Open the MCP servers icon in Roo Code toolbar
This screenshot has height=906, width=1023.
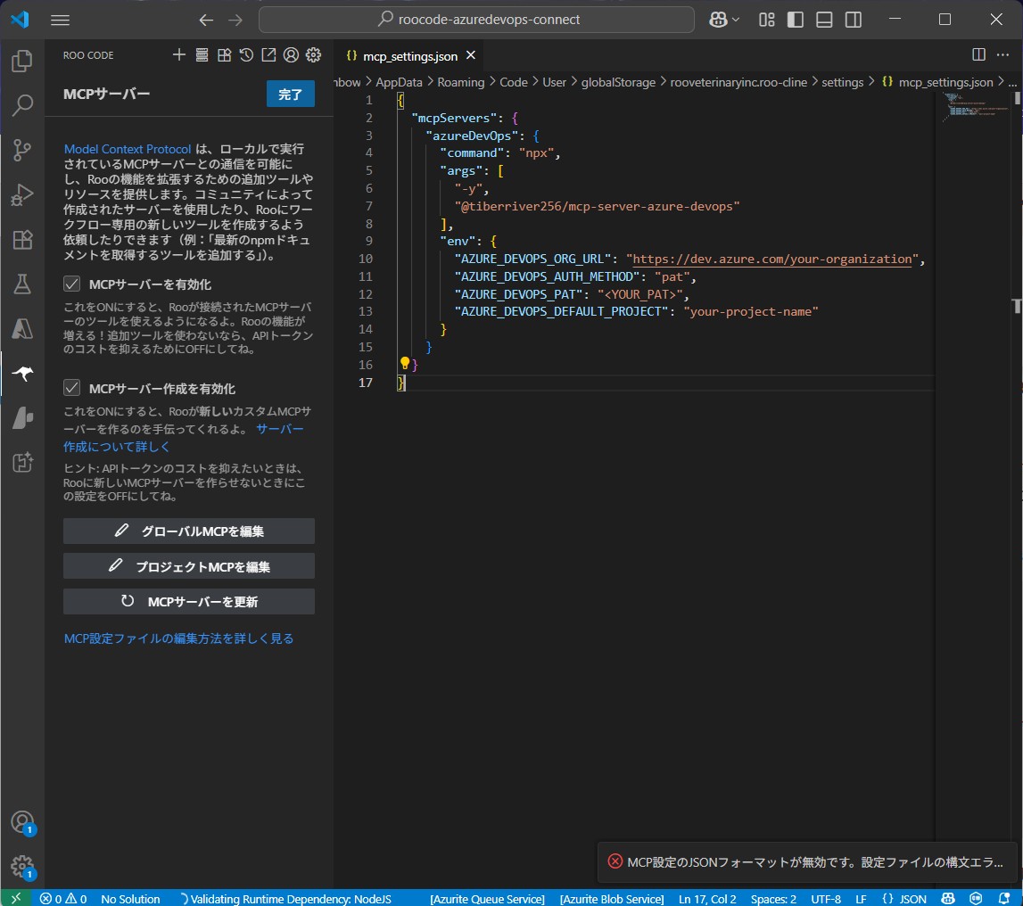point(202,54)
